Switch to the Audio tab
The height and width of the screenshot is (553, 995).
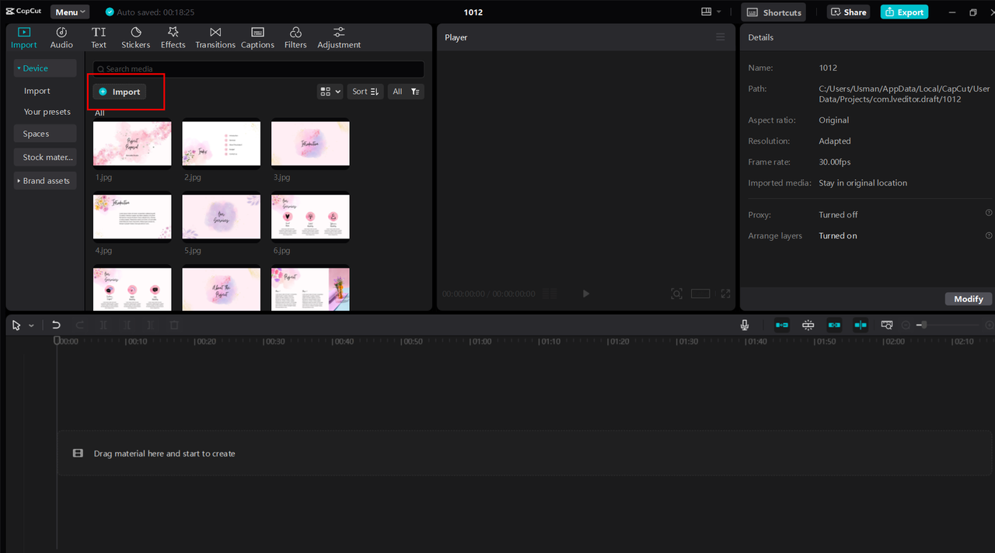61,37
